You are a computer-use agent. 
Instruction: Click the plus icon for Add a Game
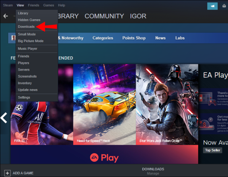click(7, 173)
